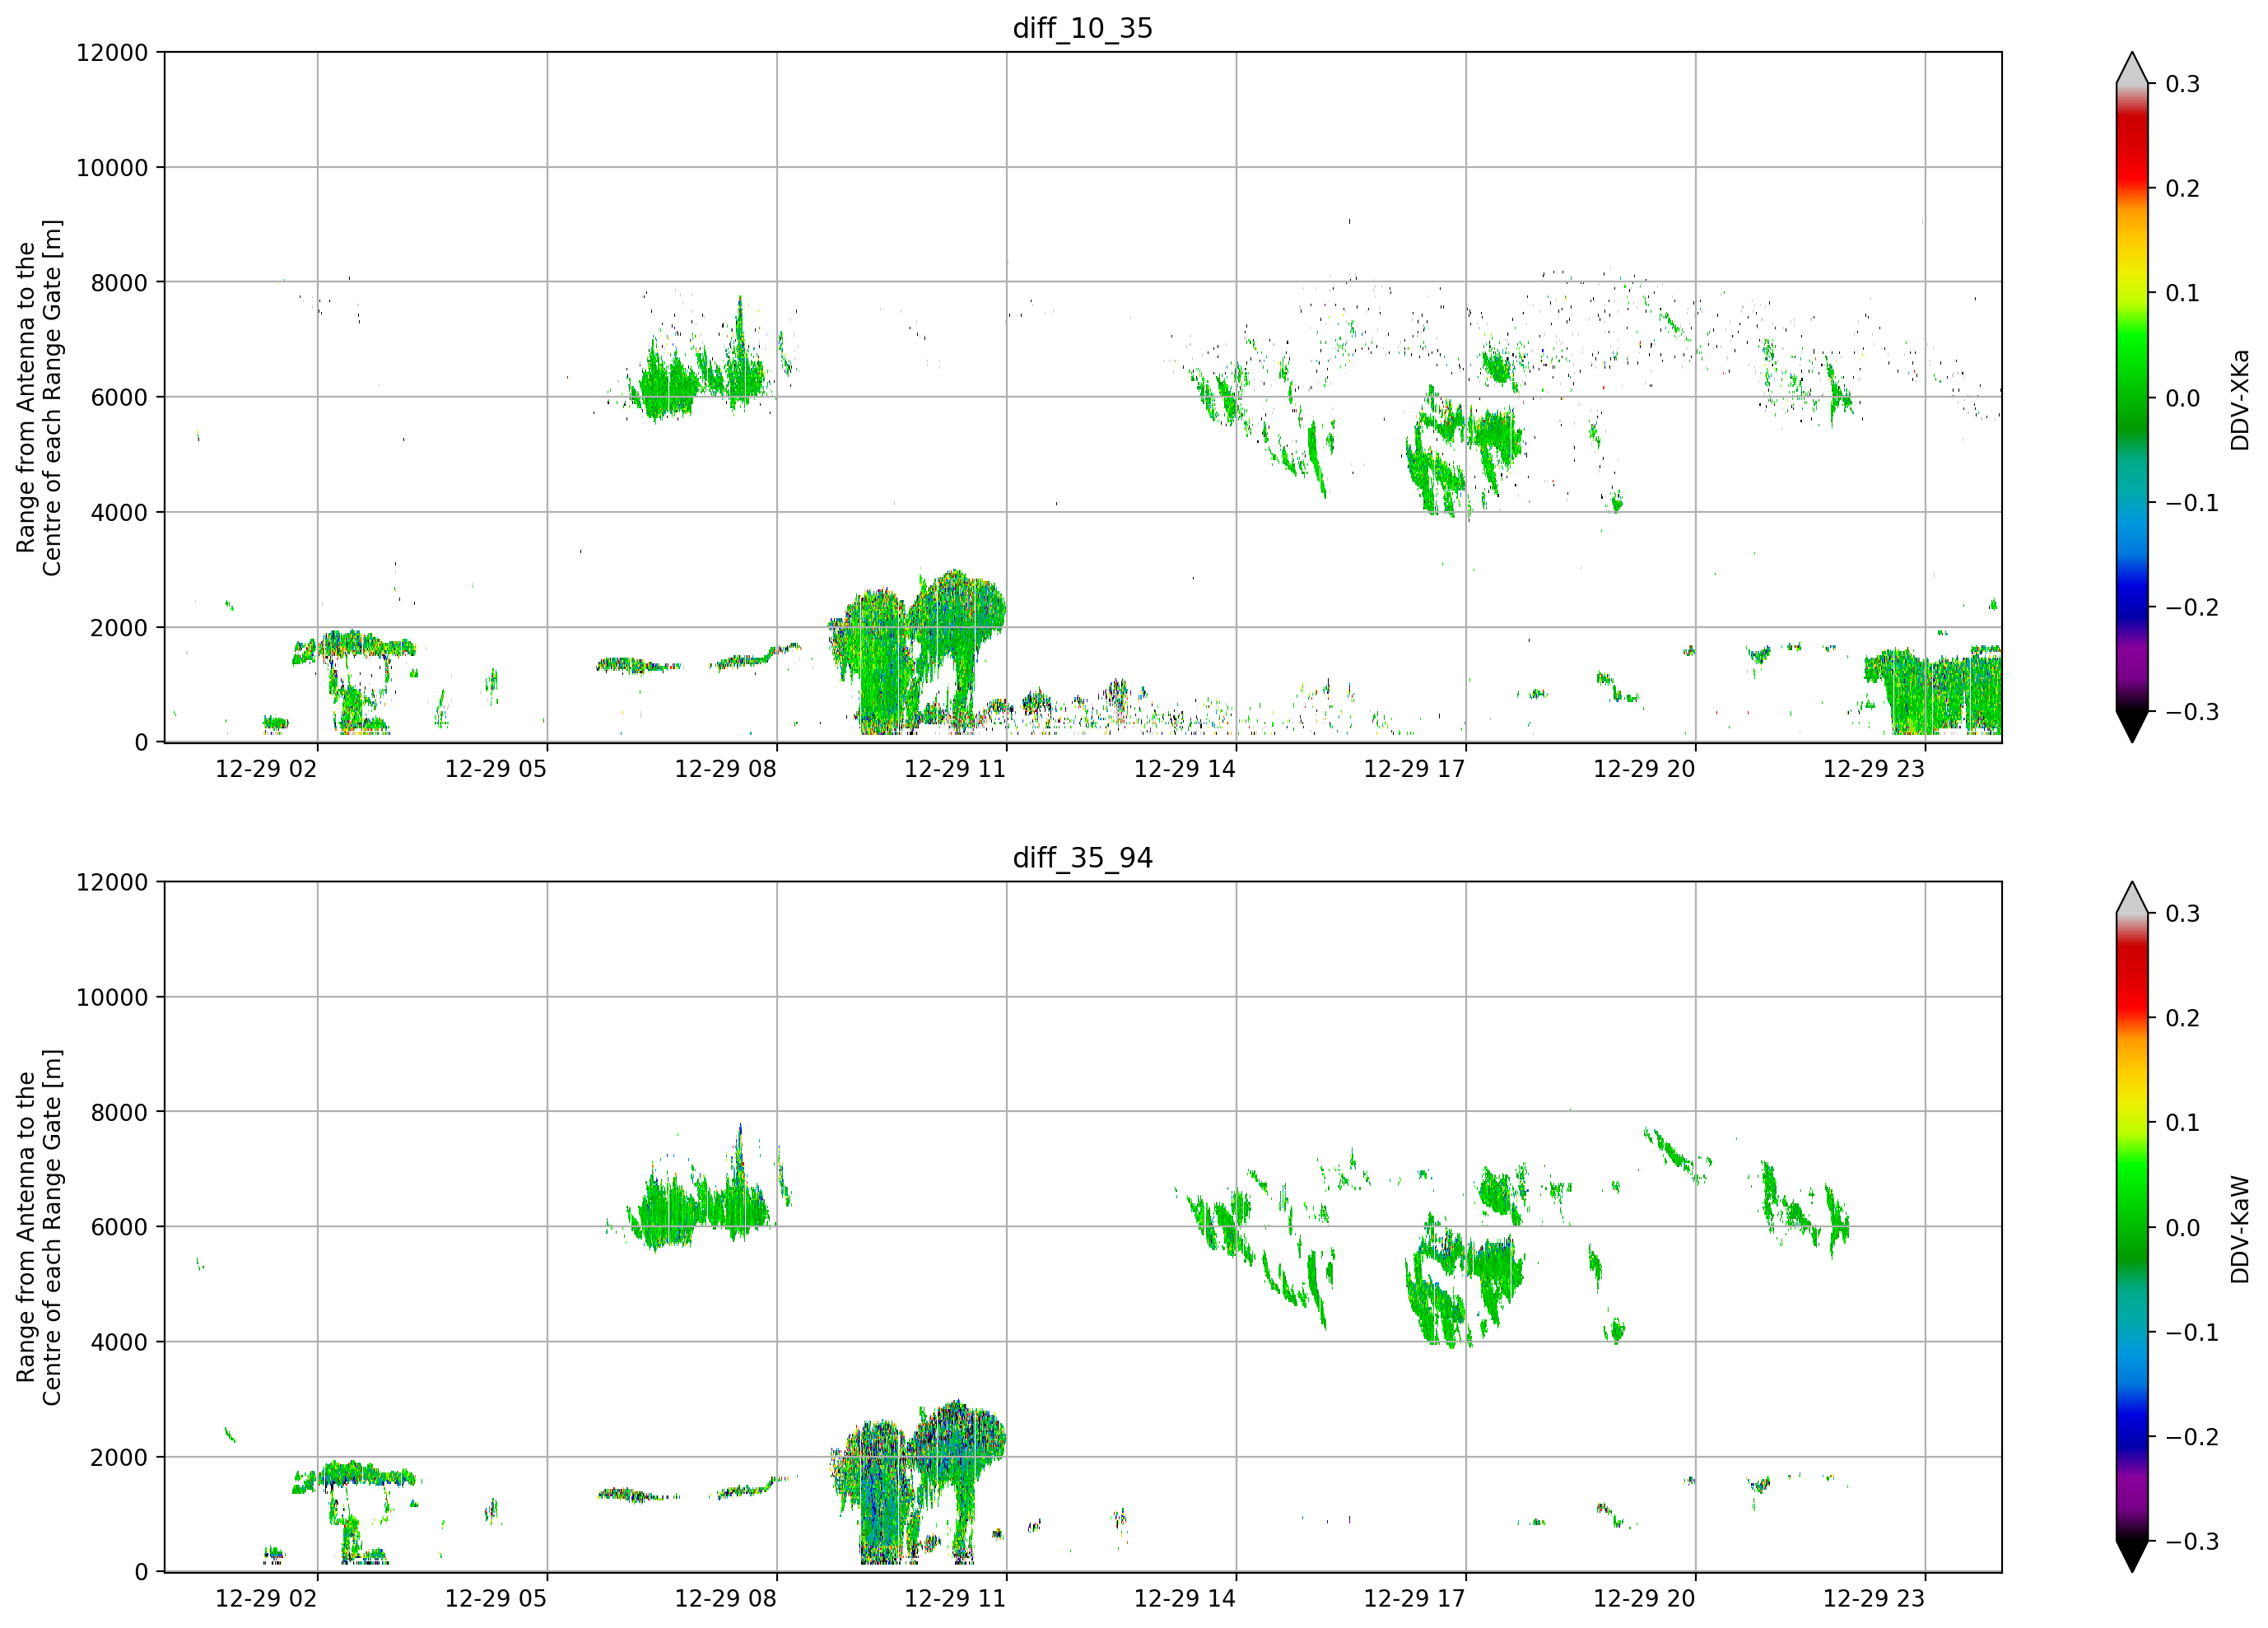This screenshot has width=2268, height=1628.
Task: Click the 8000 y-tick of diff_10_35 plot
Action: pyautogui.click(x=119, y=283)
